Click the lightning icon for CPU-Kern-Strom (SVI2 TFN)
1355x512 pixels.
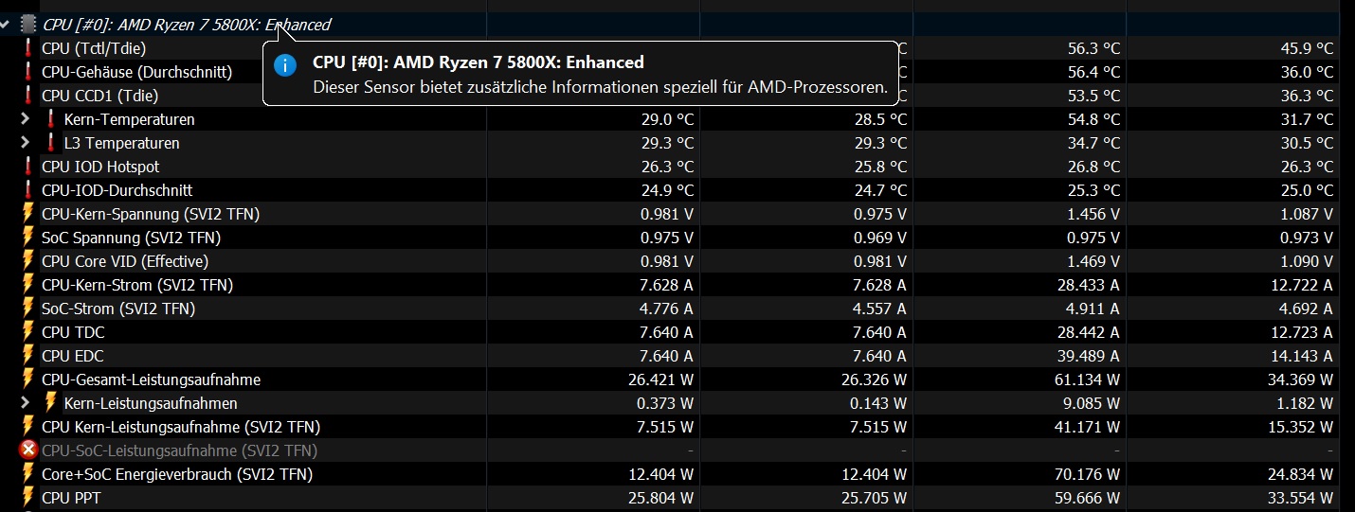click(x=28, y=284)
